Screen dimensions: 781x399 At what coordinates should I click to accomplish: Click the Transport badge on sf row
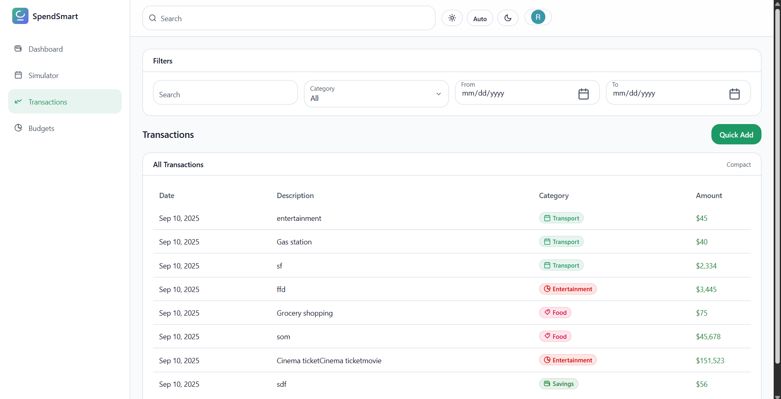pos(561,265)
